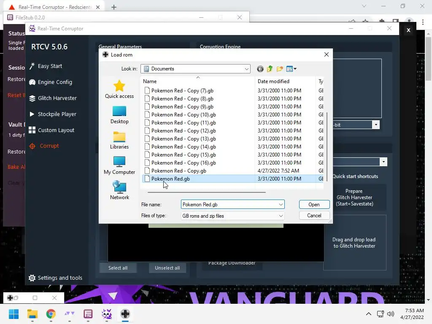432x324 pixels.
Task: Go back using the dialog's back arrow icon
Action: coord(260,69)
